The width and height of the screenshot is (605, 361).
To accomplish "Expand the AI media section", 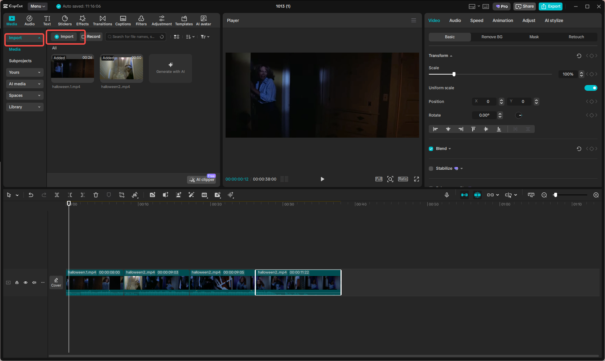I will click(x=25, y=84).
